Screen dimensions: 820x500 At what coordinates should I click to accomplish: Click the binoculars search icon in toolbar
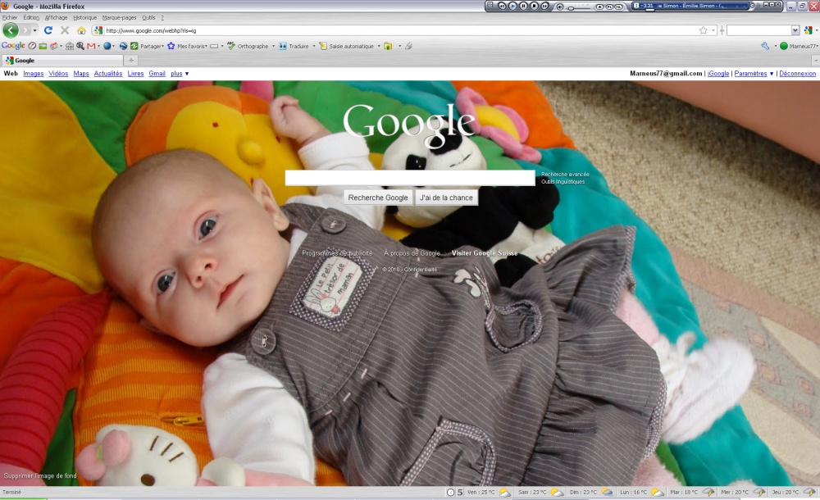[x=80, y=46]
